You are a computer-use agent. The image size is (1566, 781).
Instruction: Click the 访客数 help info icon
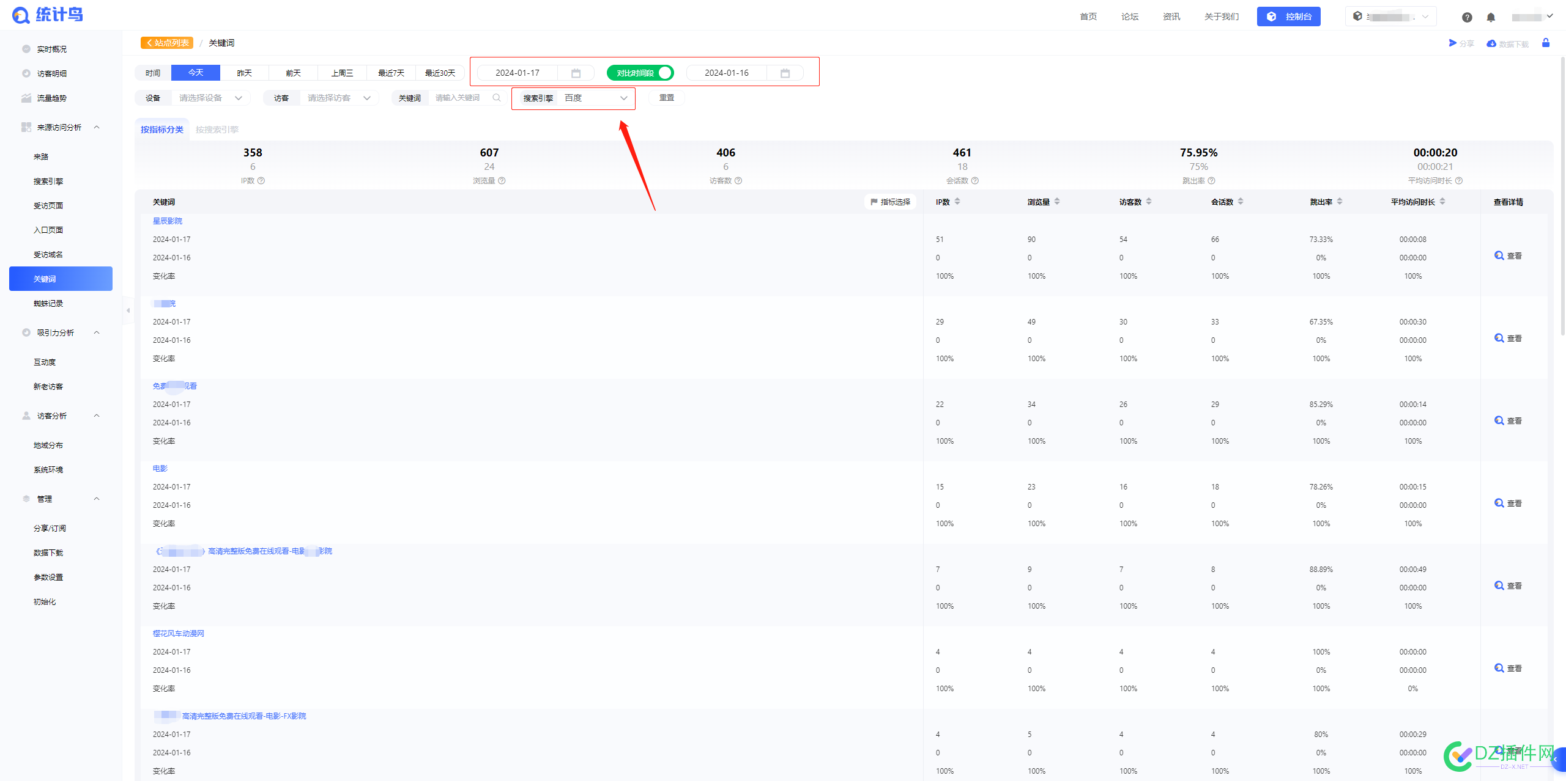(738, 181)
